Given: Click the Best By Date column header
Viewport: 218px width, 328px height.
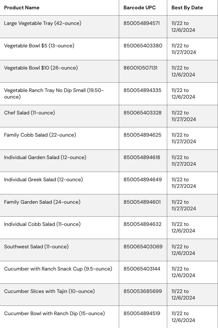Looking at the screenshot, I should tap(187, 8).
